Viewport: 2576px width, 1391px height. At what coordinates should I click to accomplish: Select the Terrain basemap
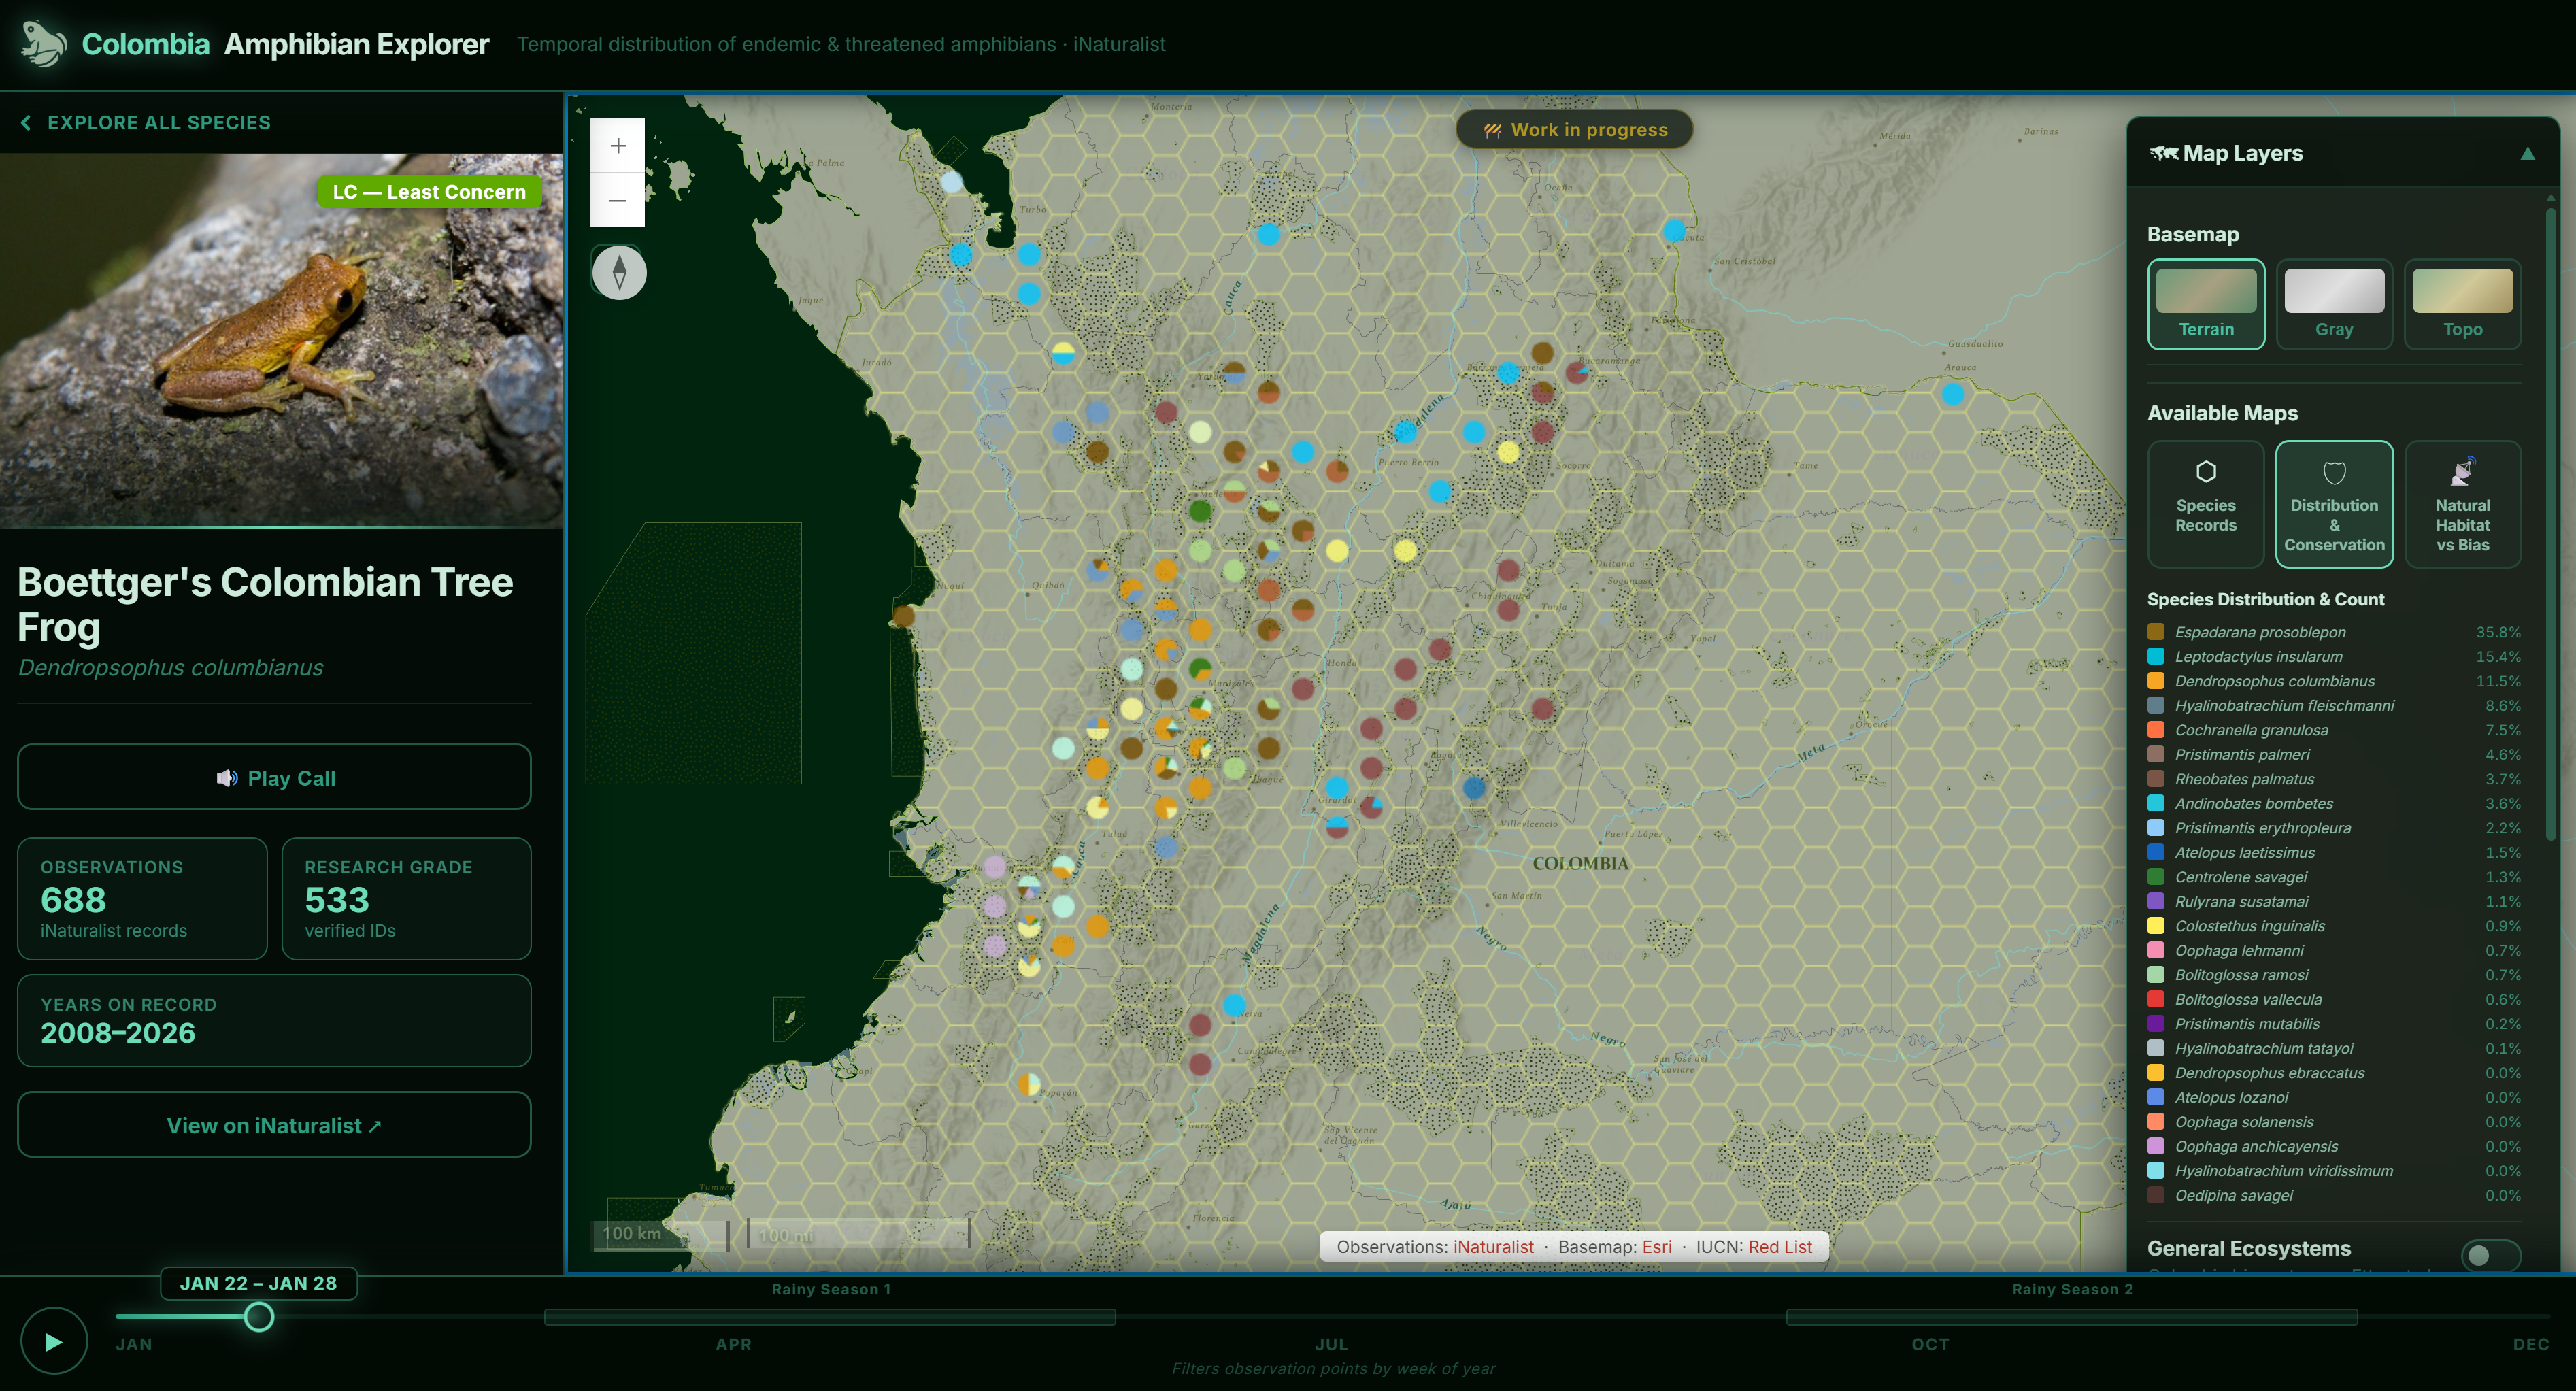(2206, 304)
